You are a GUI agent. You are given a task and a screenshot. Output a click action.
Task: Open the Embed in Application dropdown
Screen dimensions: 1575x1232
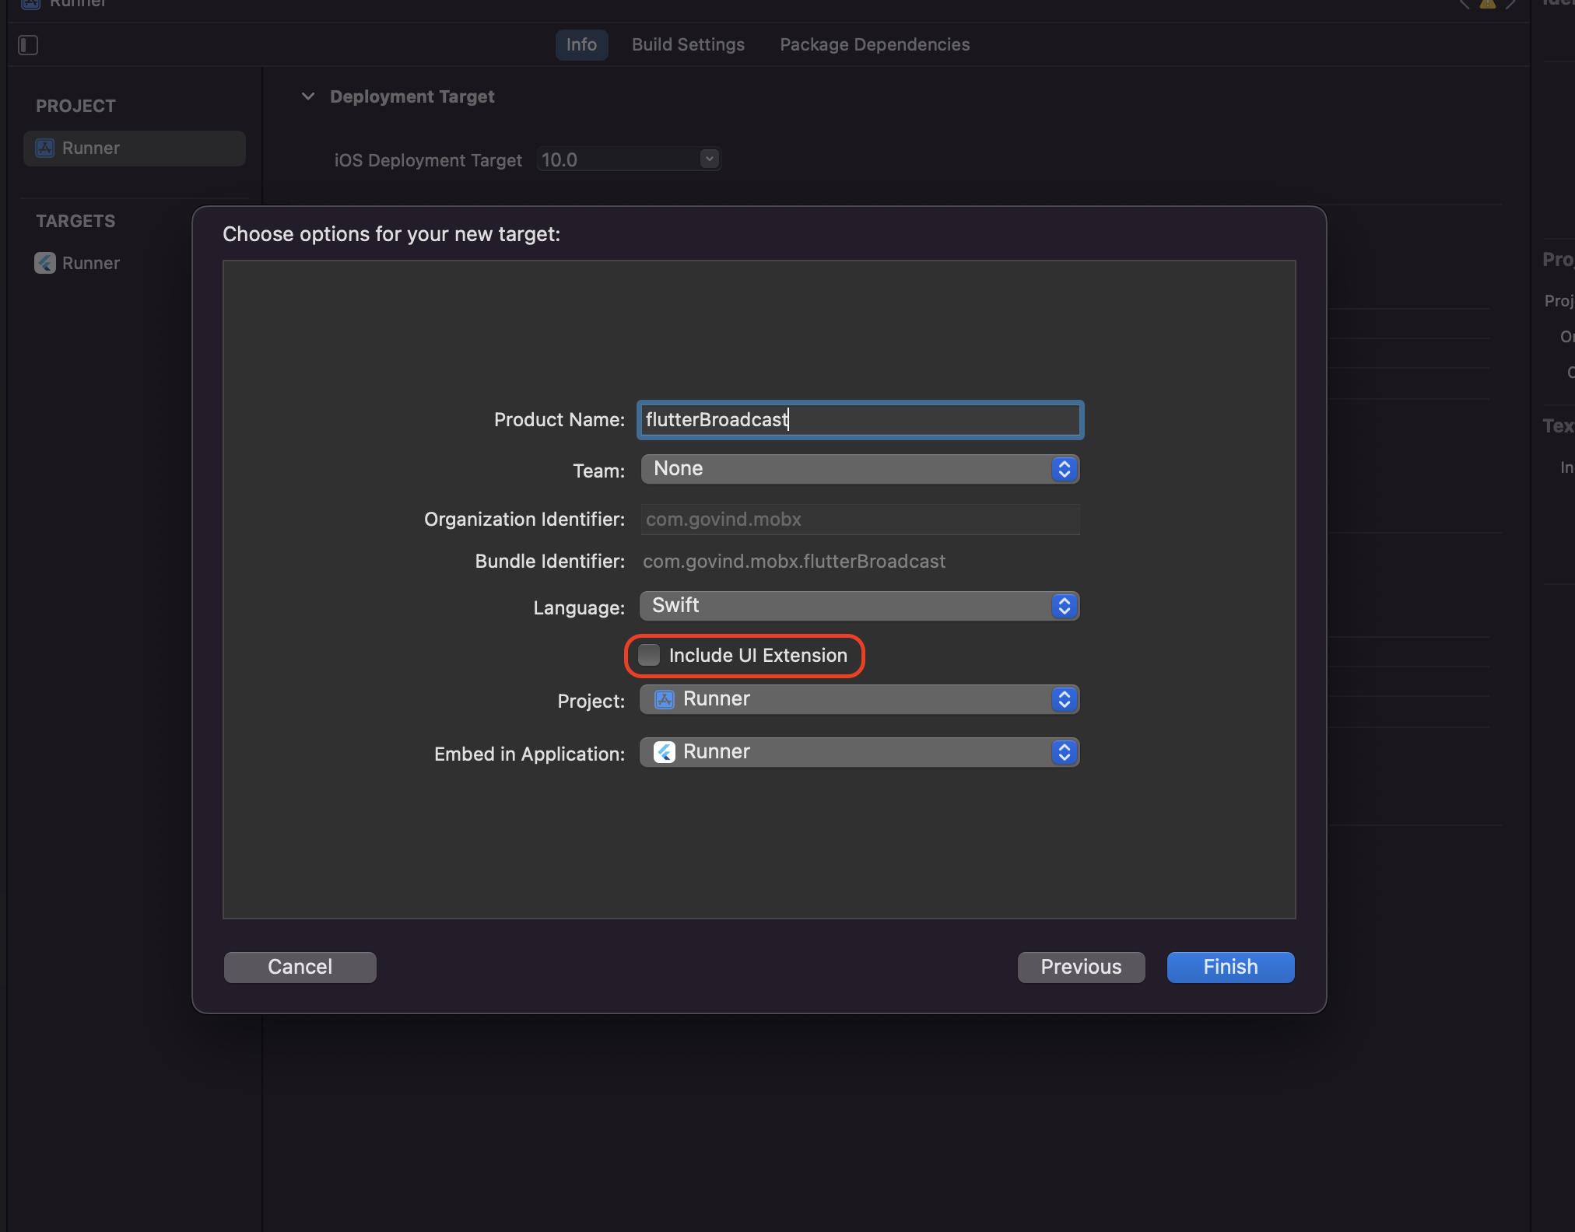[1063, 752]
